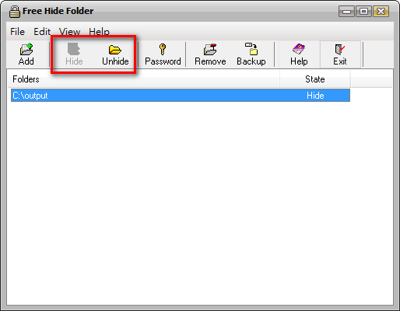
Task: Open the View menu
Action: pyautogui.click(x=69, y=32)
